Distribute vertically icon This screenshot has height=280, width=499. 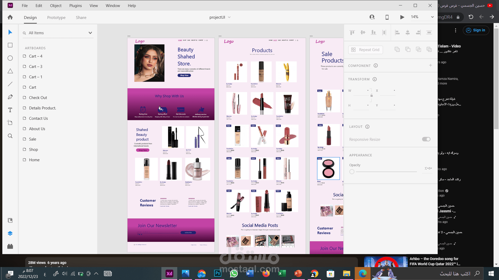(x=429, y=32)
